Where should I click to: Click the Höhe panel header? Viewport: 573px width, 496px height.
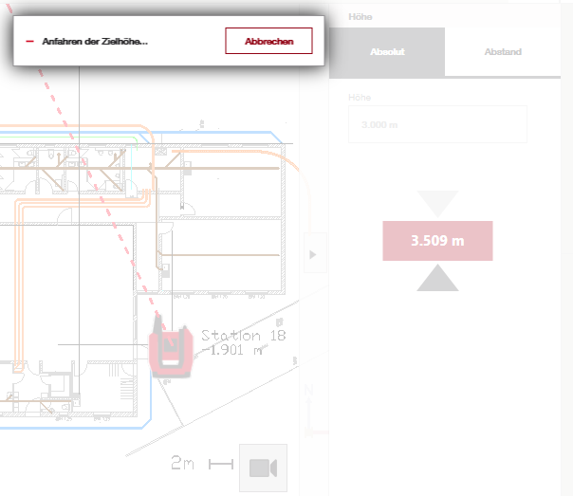(x=360, y=16)
